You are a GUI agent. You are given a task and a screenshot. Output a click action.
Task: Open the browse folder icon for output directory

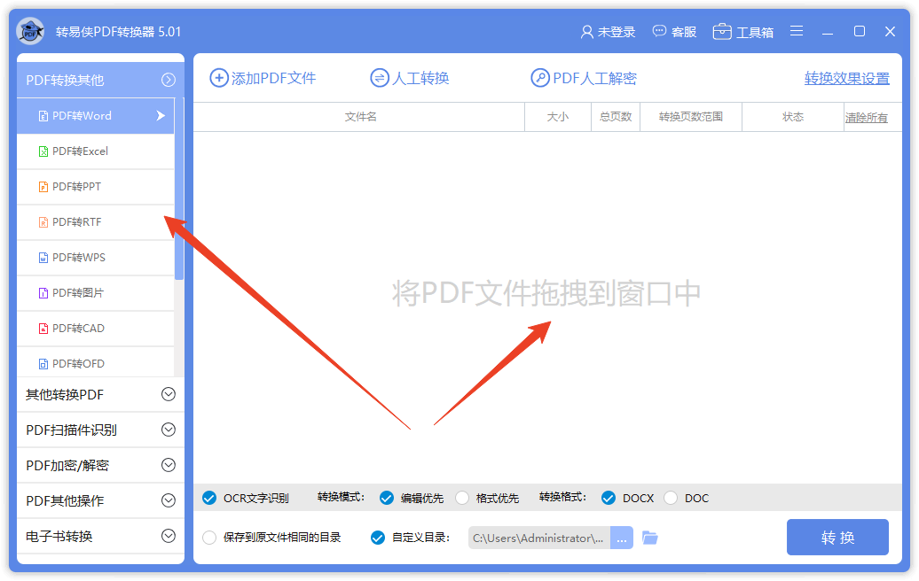[x=649, y=537]
